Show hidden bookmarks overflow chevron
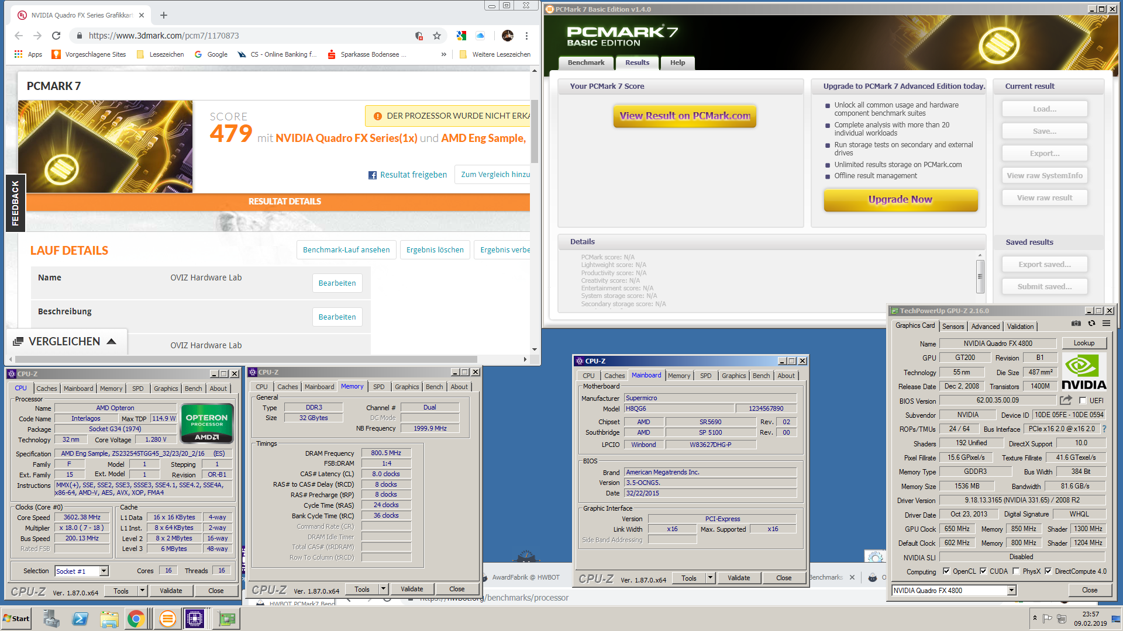This screenshot has width=1123, height=631. pyautogui.click(x=444, y=54)
